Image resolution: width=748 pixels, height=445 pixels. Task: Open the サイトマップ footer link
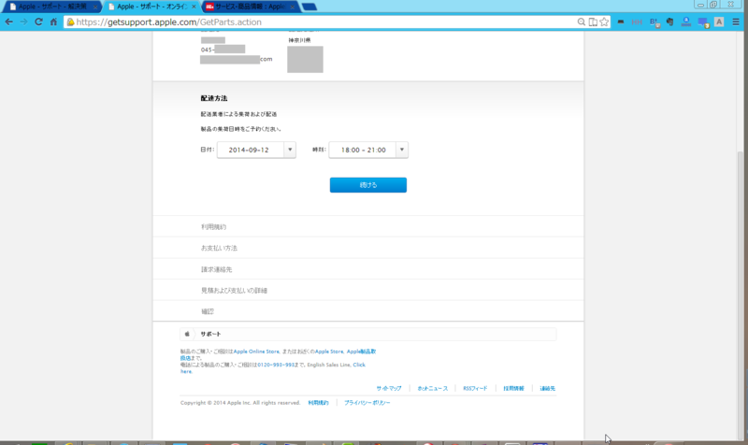coord(389,388)
